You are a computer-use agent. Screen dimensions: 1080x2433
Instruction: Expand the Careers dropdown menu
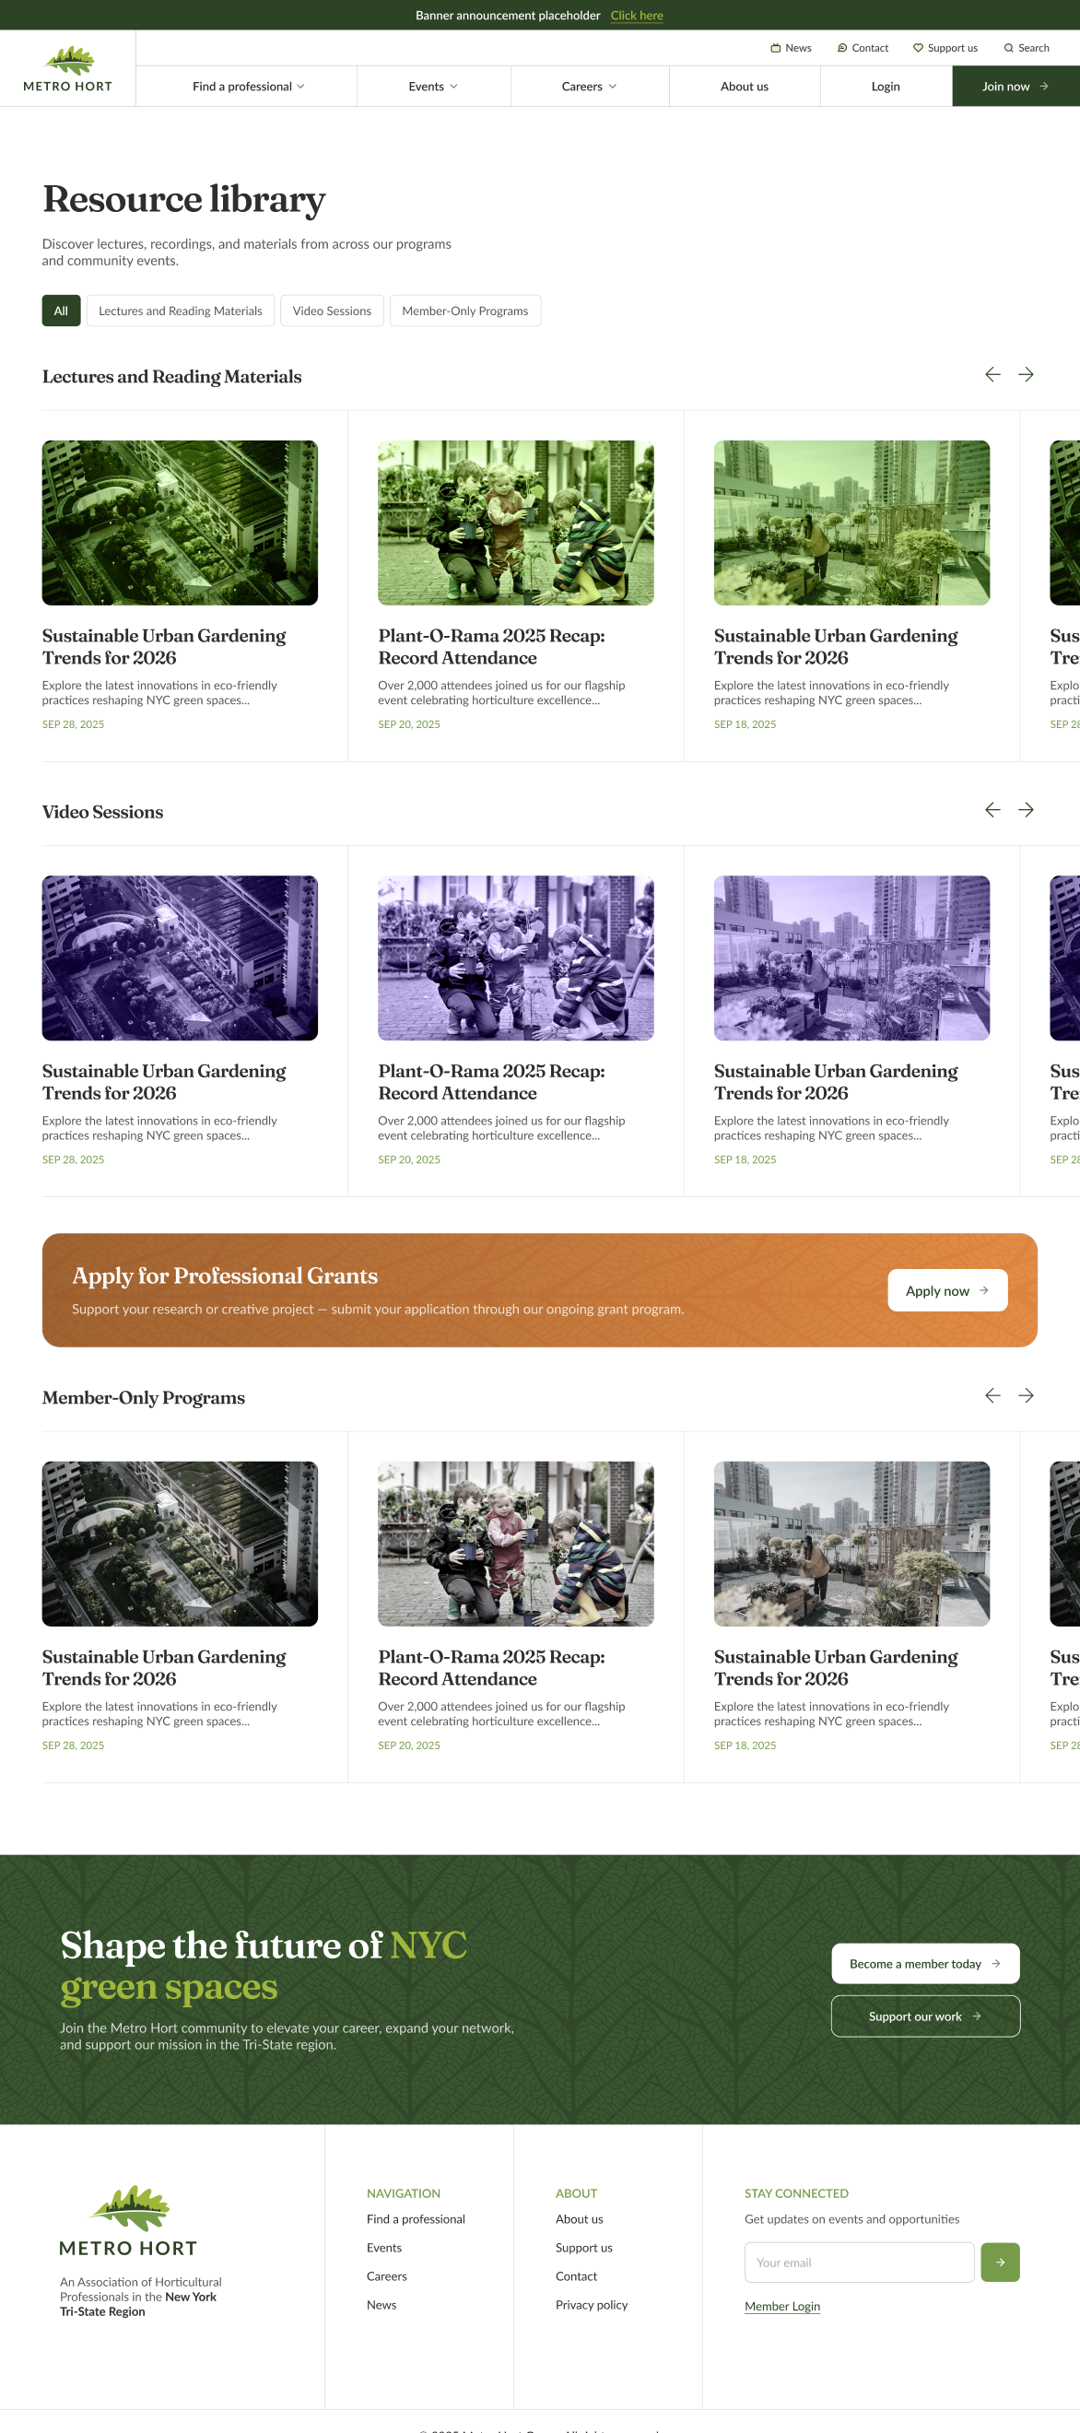click(x=589, y=87)
